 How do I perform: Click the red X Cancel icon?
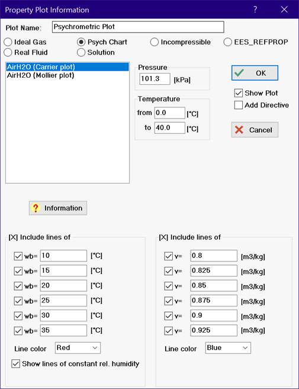[239, 130]
